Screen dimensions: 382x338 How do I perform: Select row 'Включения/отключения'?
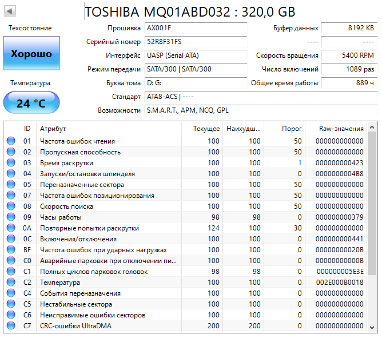185,239
